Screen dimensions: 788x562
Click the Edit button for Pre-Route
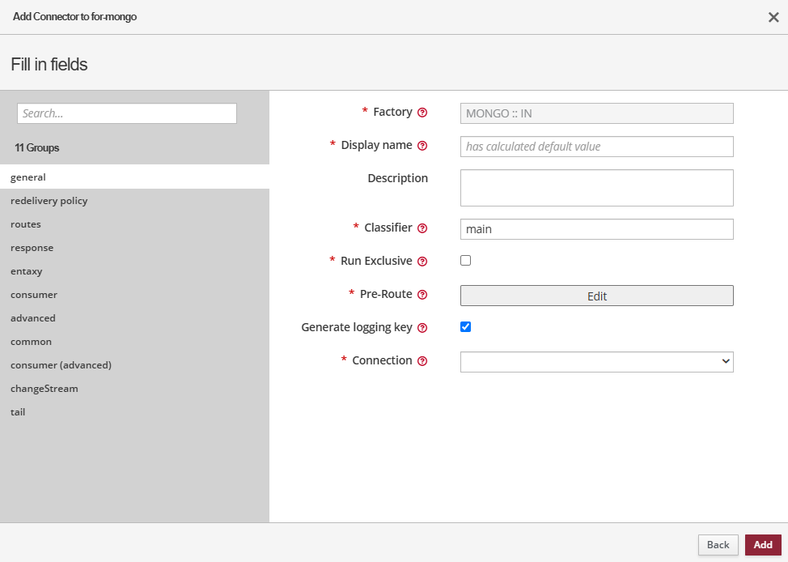596,296
